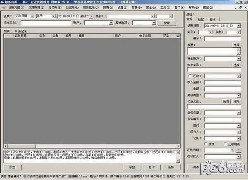
Task: Click the 添加 button
Action: pos(12,167)
